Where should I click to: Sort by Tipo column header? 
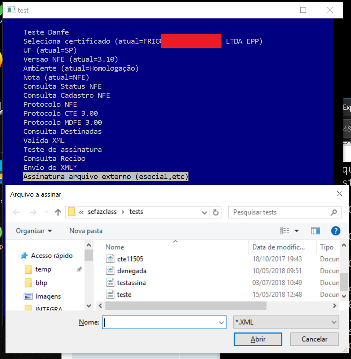(x=327, y=247)
